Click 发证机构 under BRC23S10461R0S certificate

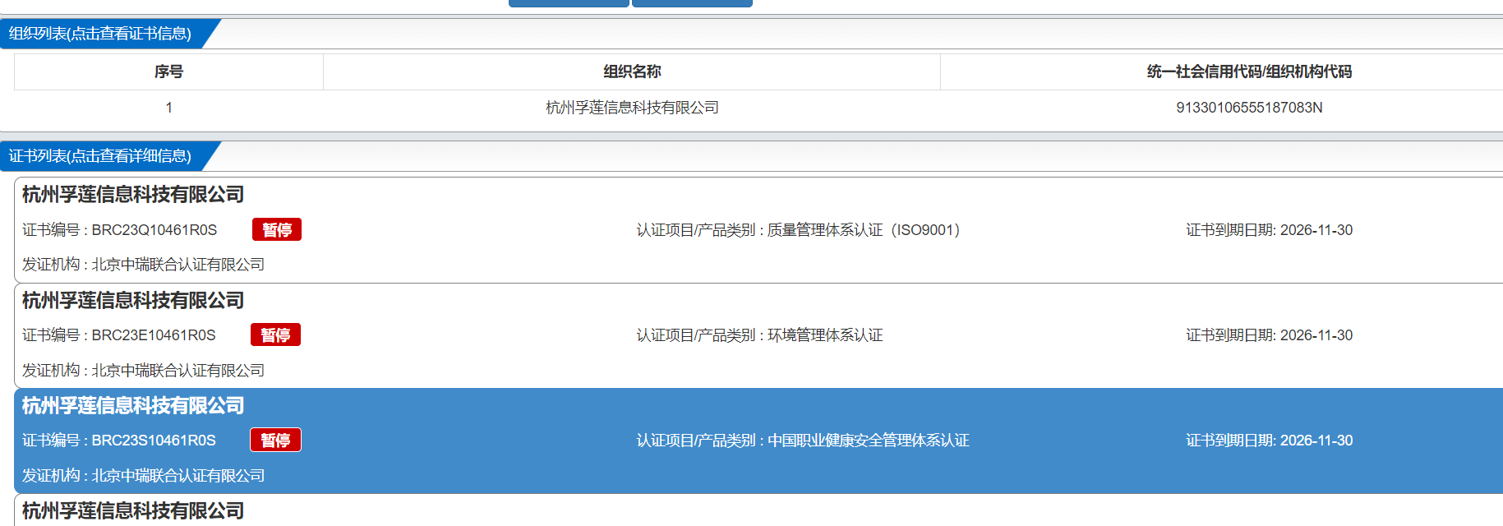tap(143, 476)
